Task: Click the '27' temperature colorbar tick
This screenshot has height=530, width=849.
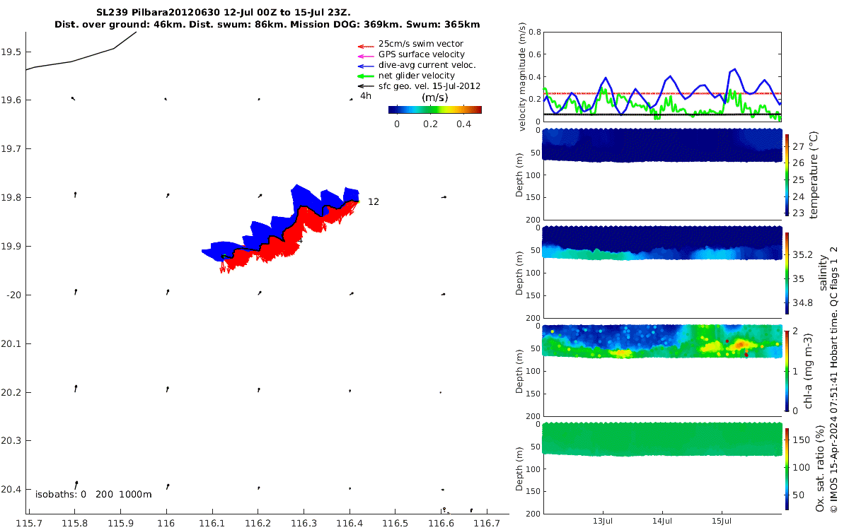Action: pos(797,146)
